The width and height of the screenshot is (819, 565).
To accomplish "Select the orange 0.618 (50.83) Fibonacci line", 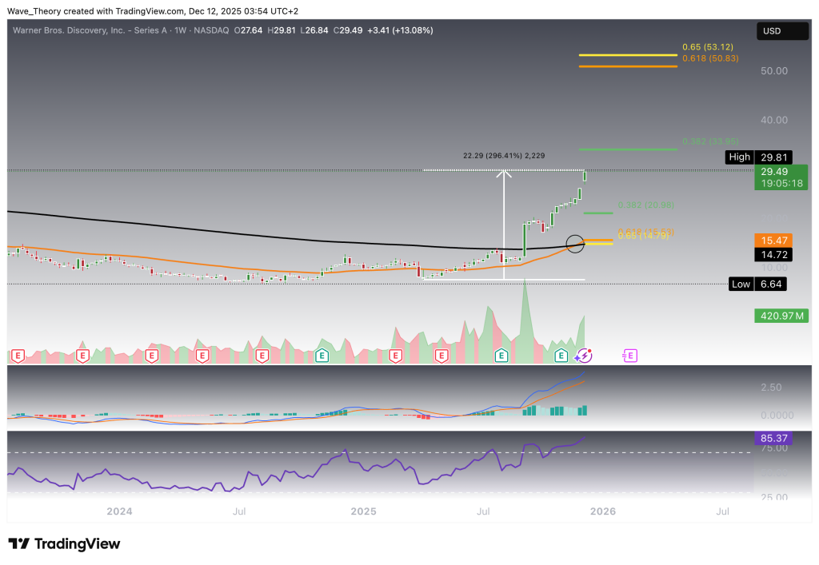I will tap(629, 66).
